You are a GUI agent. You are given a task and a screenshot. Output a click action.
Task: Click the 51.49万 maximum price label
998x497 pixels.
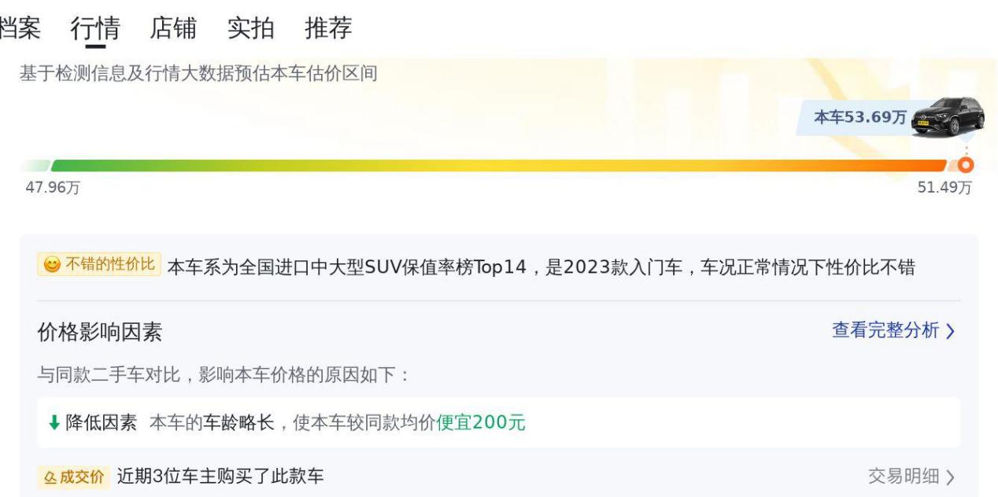[944, 187]
